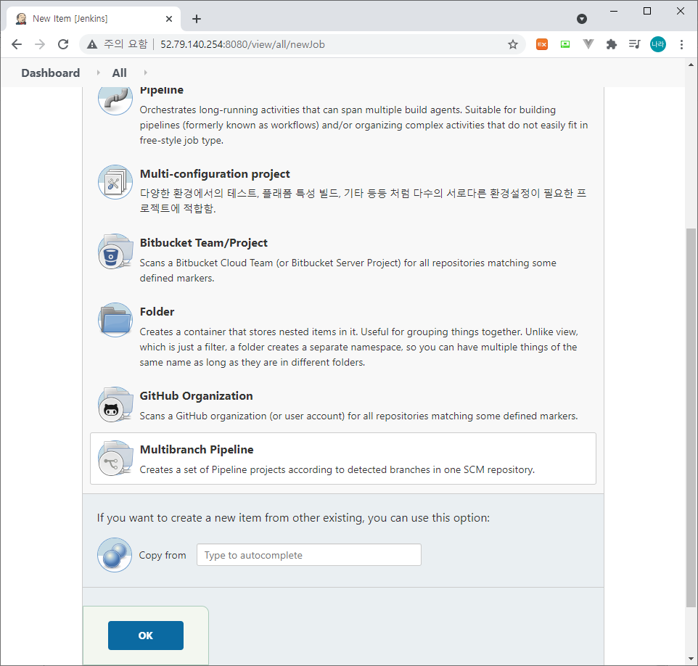The image size is (698, 666).
Task: Click the Pipeline pipe icon
Action: click(115, 101)
